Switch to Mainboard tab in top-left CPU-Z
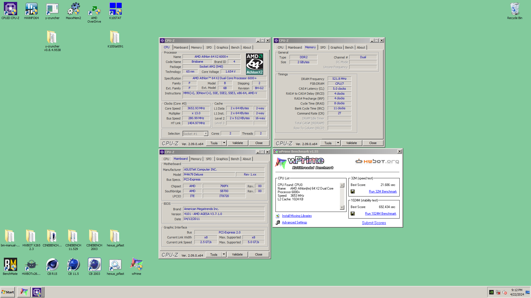 [181, 47]
